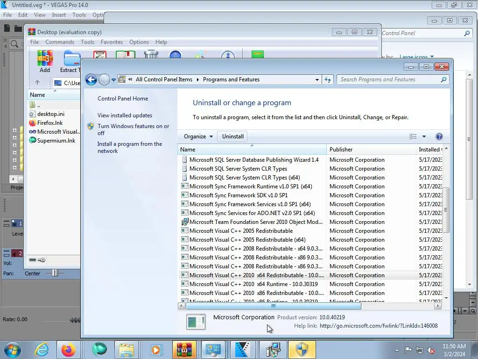Screen dimensions: 478x359
Task: Click Install a program from the network
Action: tap(130, 147)
